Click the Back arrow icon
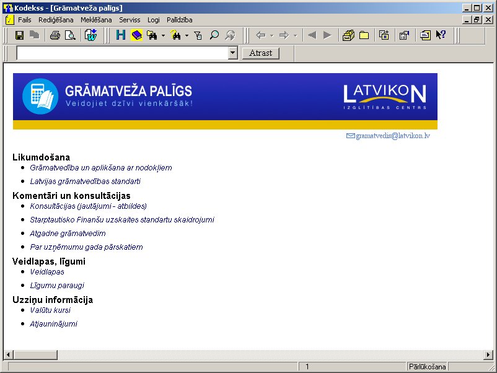This screenshot has height=373, width=497. (261, 35)
